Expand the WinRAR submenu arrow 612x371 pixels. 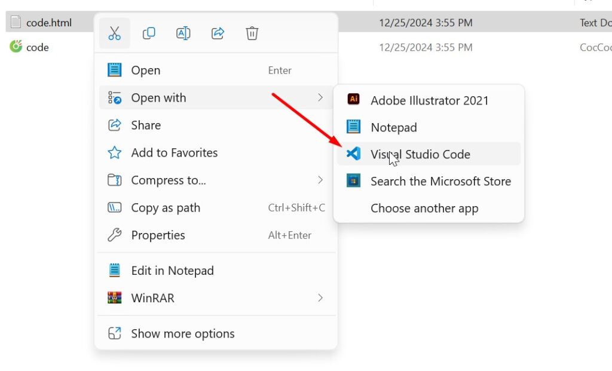tap(320, 298)
